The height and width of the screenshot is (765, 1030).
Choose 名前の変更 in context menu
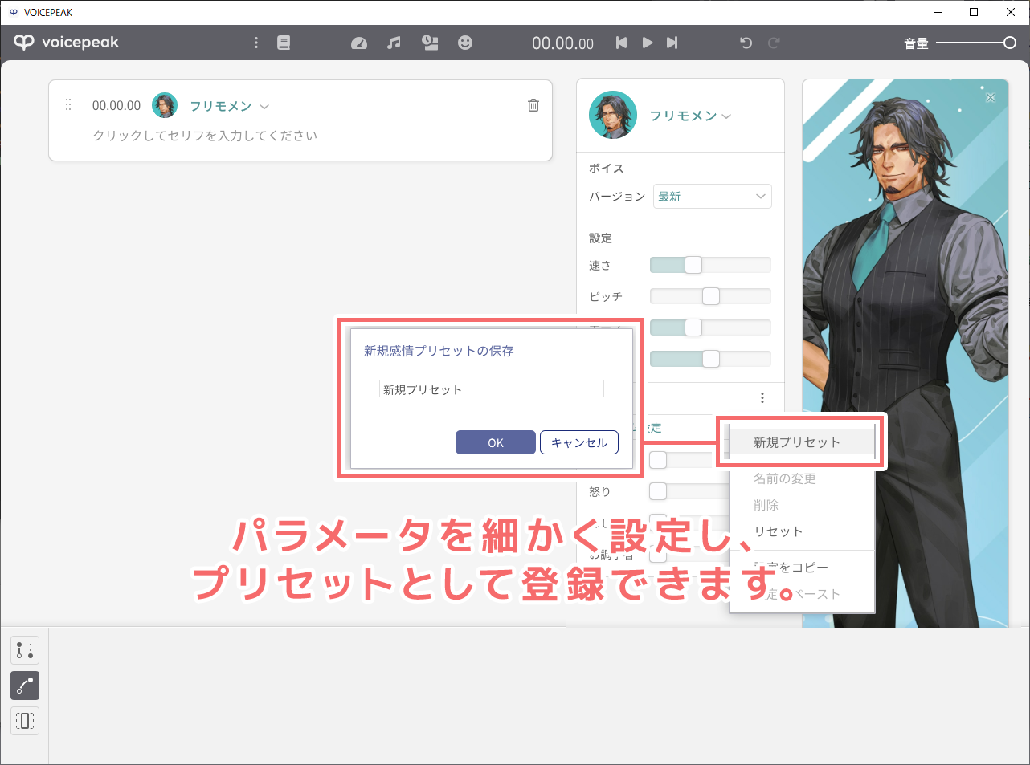pyautogui.click(x=785, y=478)
